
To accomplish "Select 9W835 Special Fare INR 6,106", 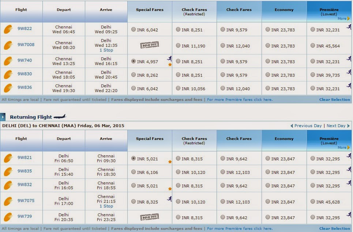I will pos(134,172).
